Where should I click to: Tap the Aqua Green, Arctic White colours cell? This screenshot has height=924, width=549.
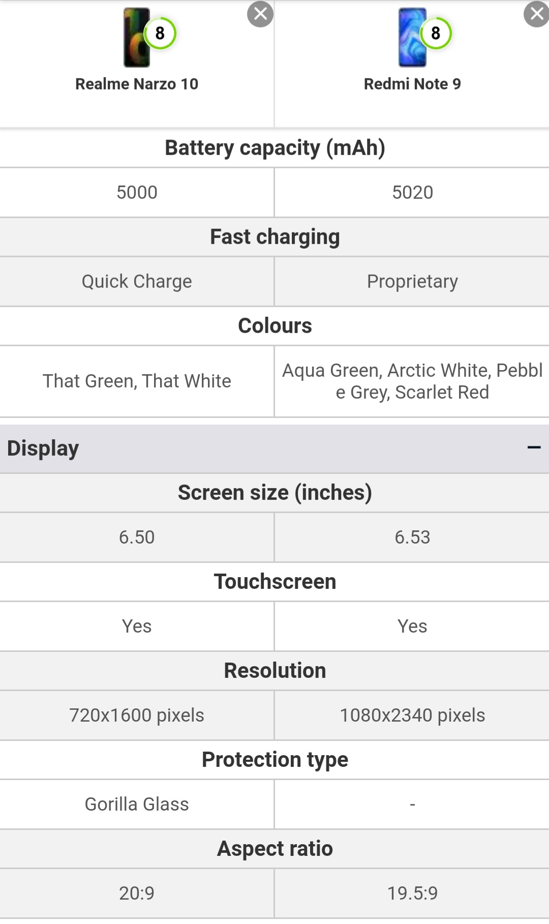[x=412, y=381]
